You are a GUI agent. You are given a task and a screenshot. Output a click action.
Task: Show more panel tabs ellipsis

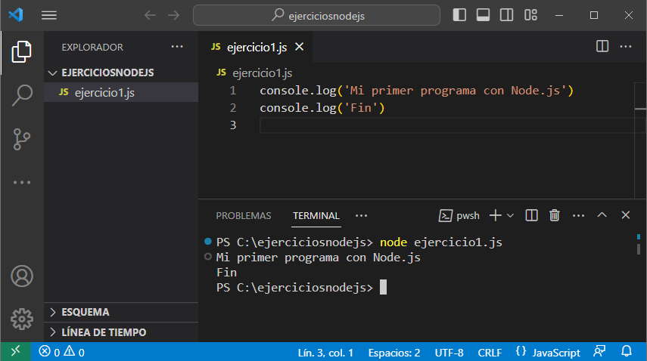361,216
